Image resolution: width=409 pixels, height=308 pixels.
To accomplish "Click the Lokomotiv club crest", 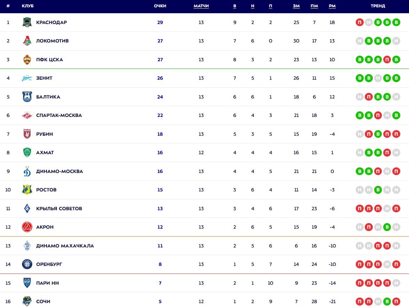I will tap(27, 41).
